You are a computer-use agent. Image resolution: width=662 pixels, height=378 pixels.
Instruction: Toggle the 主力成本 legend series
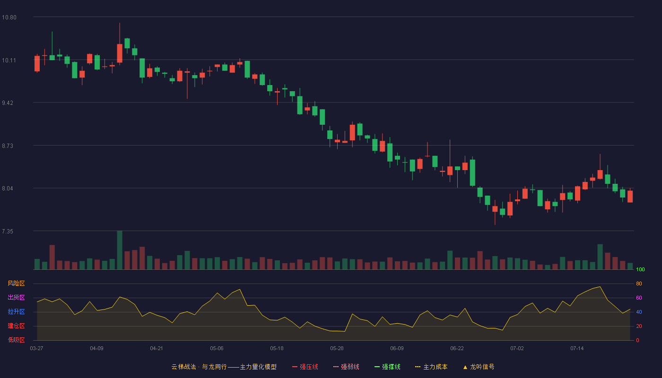[x=431, y=367]
